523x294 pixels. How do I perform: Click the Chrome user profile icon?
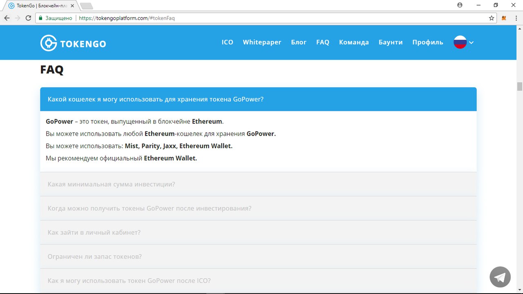point(460,5)
